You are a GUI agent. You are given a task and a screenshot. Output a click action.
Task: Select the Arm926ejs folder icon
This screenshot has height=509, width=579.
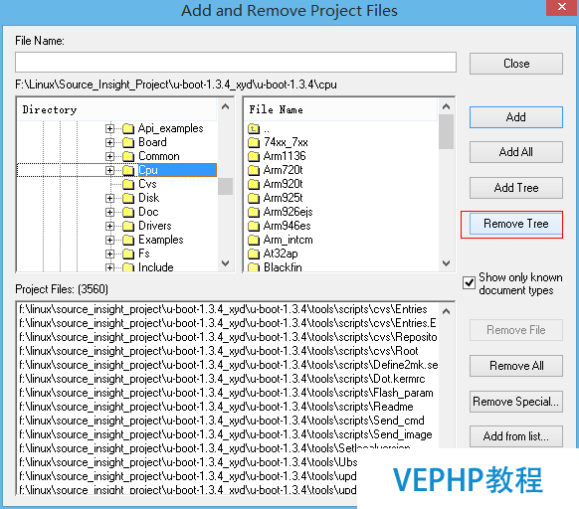tap(254, 212)
